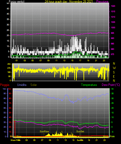Click the 'Dew Point (°C)' legend label
Image resolution: width=121 pixels, height=144 pixels.
point(111,85)
